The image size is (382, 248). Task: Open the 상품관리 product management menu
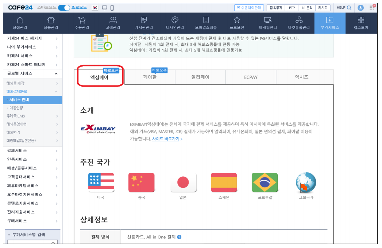51,23
